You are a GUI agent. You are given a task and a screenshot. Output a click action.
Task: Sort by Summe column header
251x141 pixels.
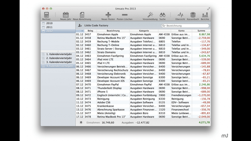[201, 31]
